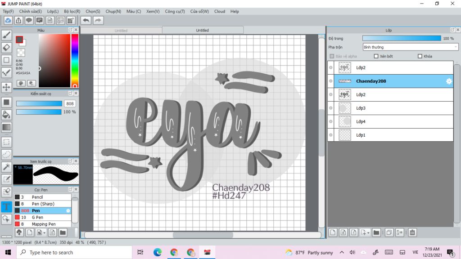461x259 pixels.
Task: Open the Cloud menu
Action: (220, 11)
